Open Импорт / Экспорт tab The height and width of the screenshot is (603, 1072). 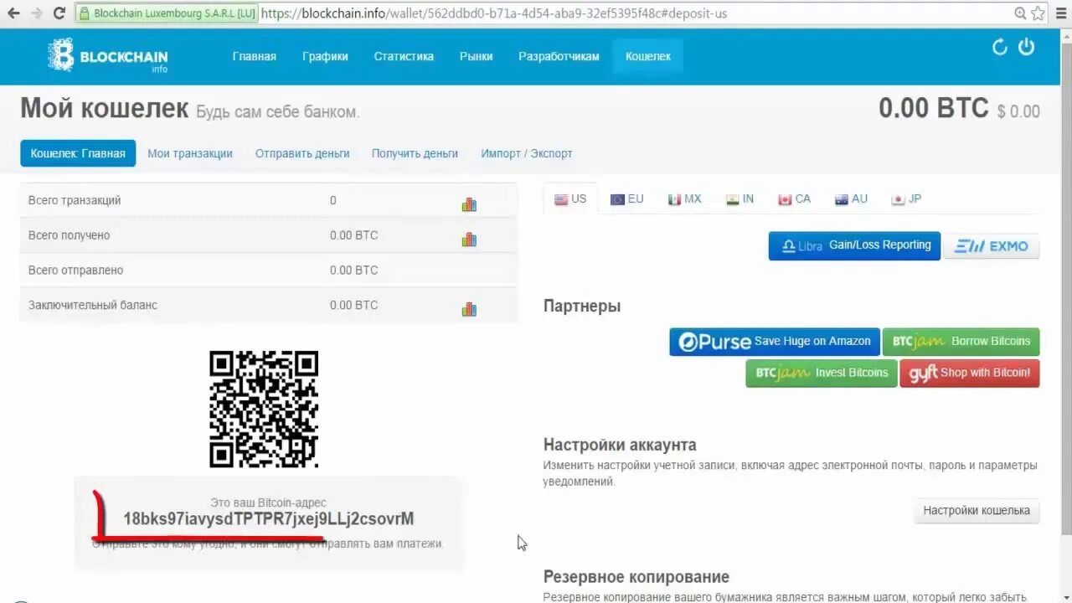527,153
